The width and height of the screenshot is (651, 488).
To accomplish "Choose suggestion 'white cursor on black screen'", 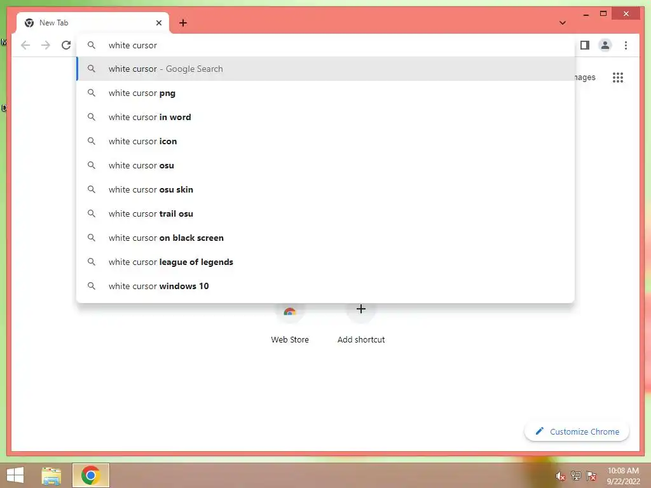I will click(x=325, y=238).
